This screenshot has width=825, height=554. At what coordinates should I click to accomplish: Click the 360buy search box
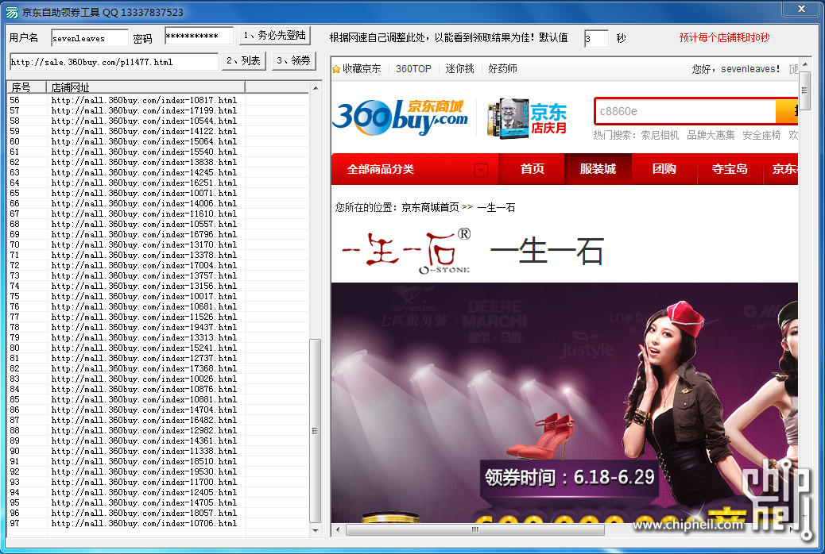click(x=685, y=111)
